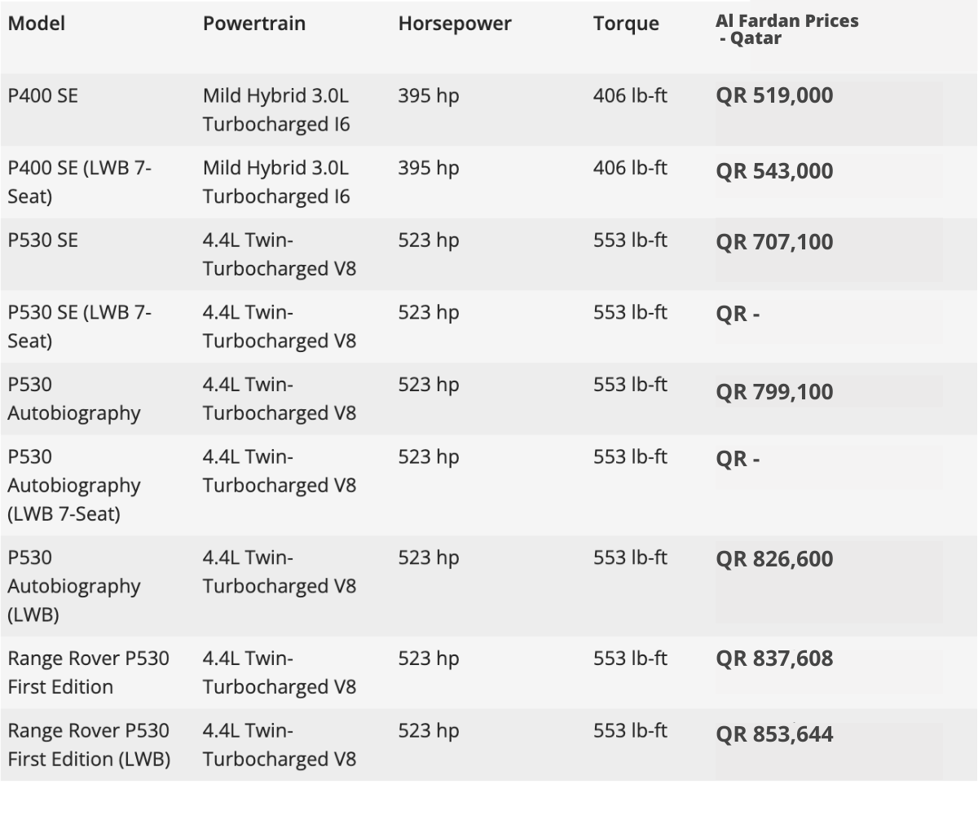Click the Powertrain column header

point(254,24)
